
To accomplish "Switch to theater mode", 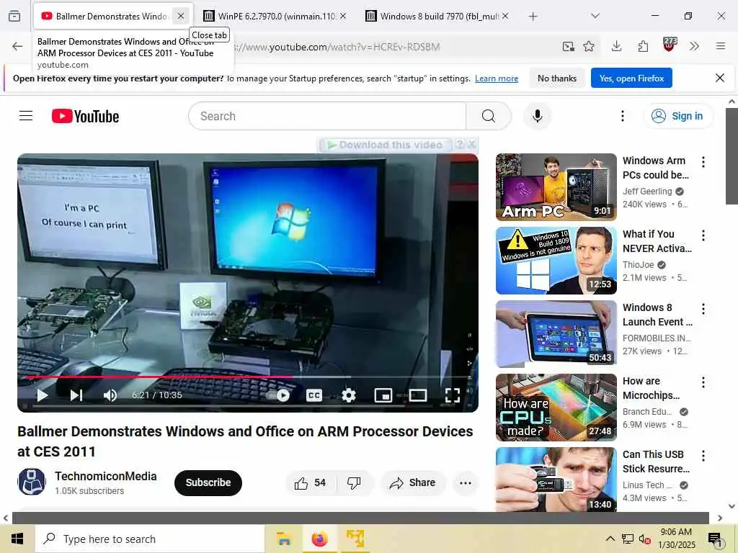I will click(x=418, y=395).
